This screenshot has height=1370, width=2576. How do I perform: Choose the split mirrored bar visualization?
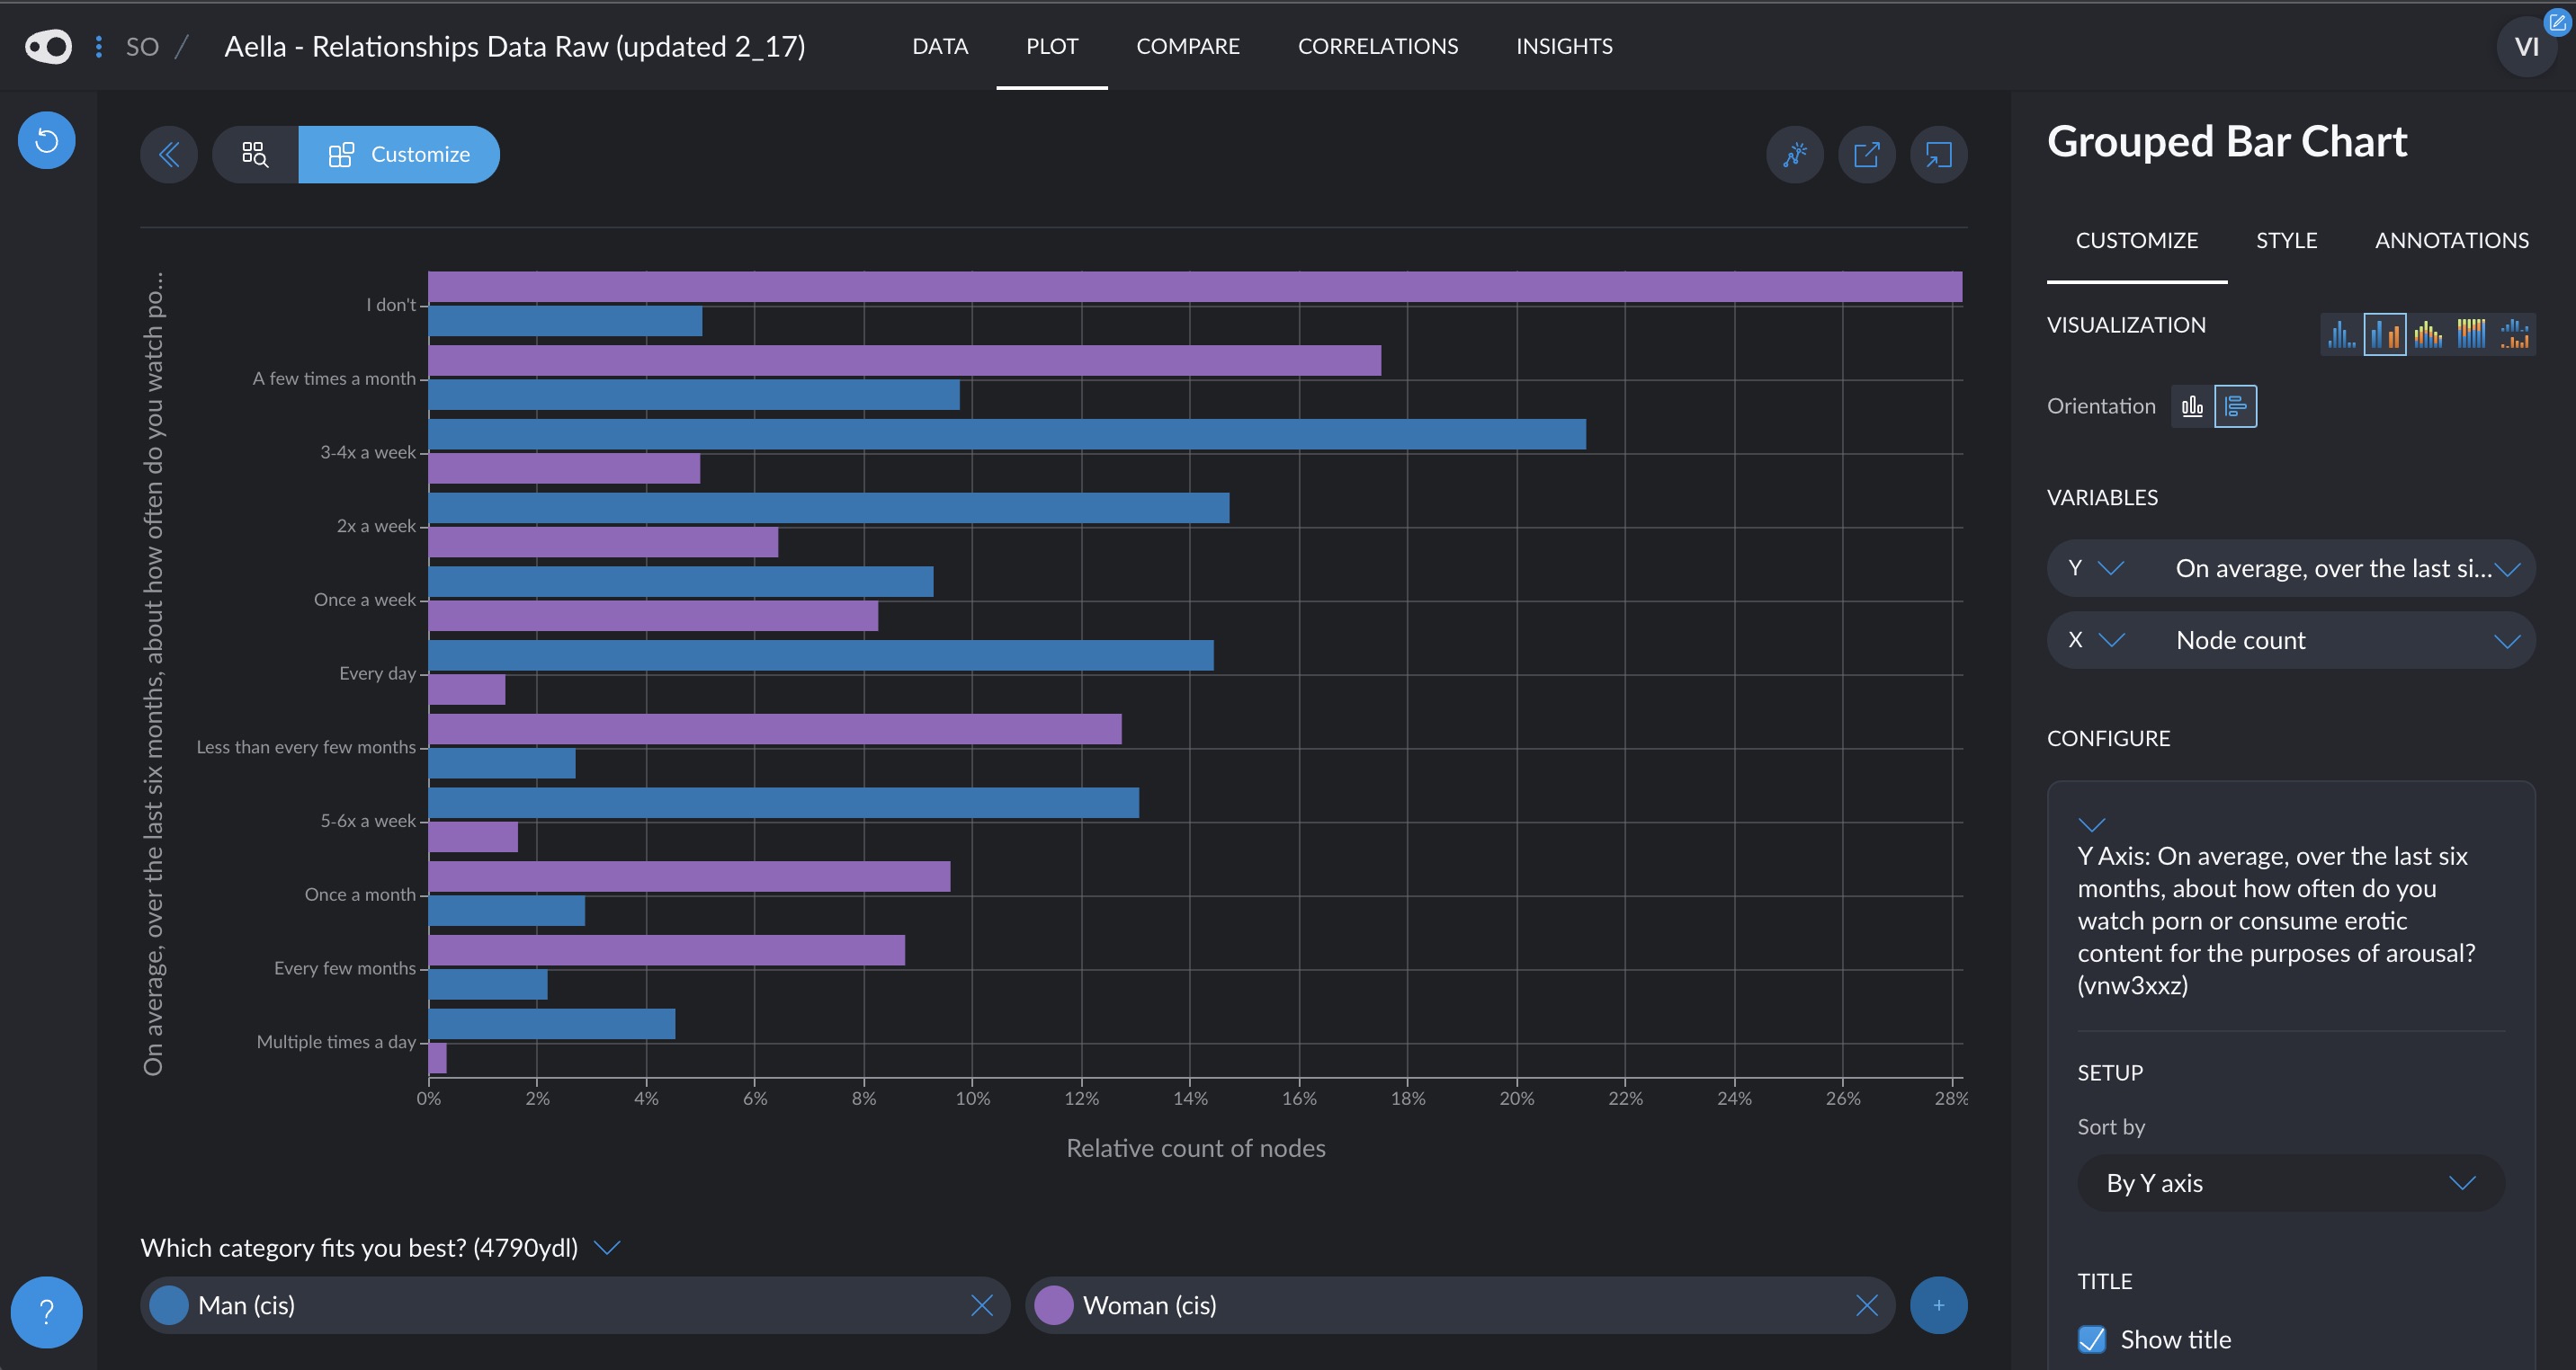point(2514,333)
